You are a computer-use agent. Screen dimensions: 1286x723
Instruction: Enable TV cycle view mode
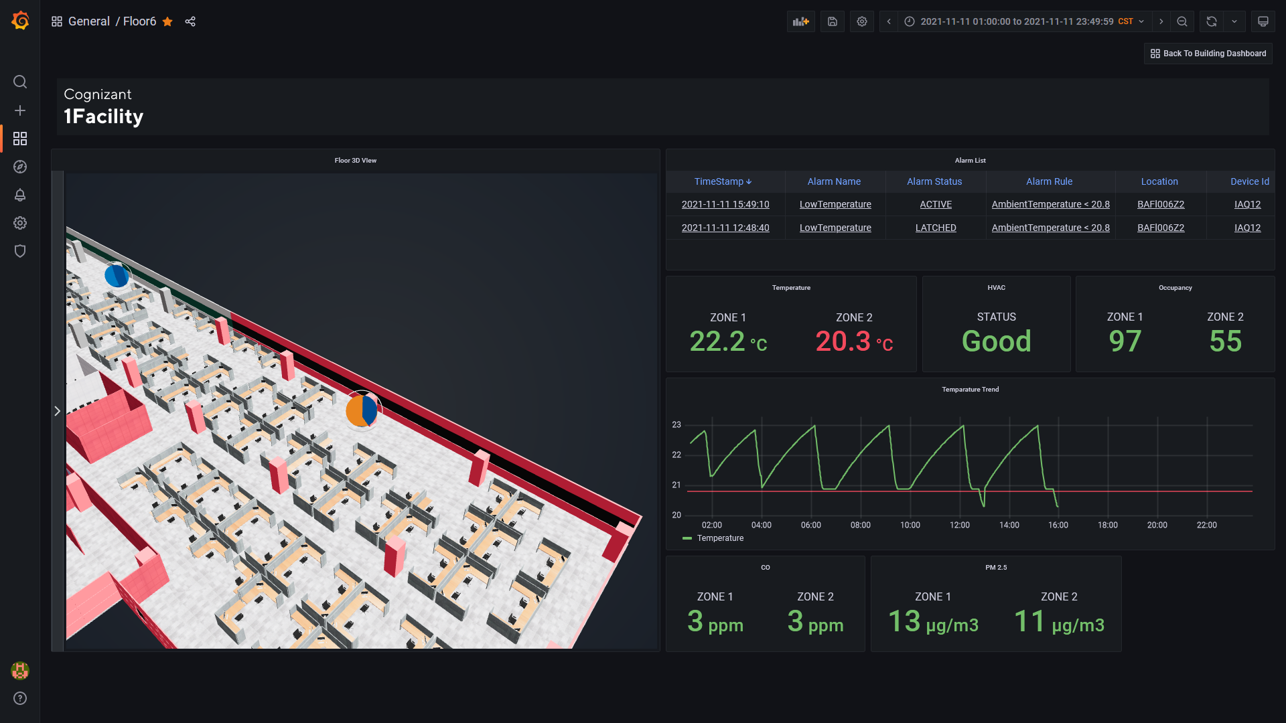coord(1263,21)
